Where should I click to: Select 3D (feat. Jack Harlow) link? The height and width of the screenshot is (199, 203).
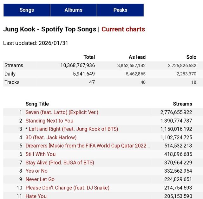[51, 138]
